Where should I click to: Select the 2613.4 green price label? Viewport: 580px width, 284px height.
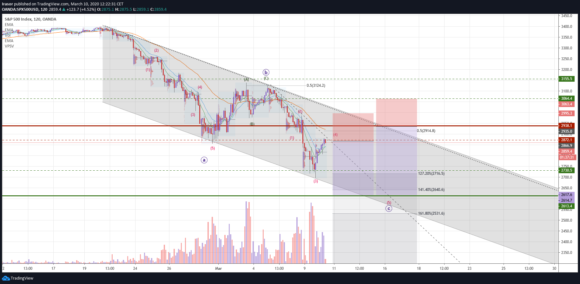coord(566,206)
